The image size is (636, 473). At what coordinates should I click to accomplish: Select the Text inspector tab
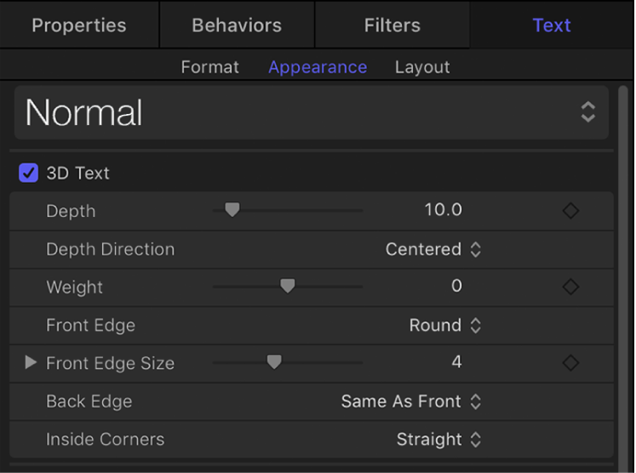(x=552, y=25)
